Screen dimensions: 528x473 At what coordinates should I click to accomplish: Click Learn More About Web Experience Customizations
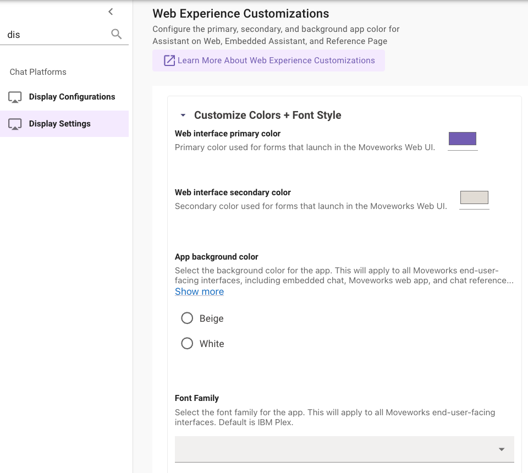coord(276,61)
